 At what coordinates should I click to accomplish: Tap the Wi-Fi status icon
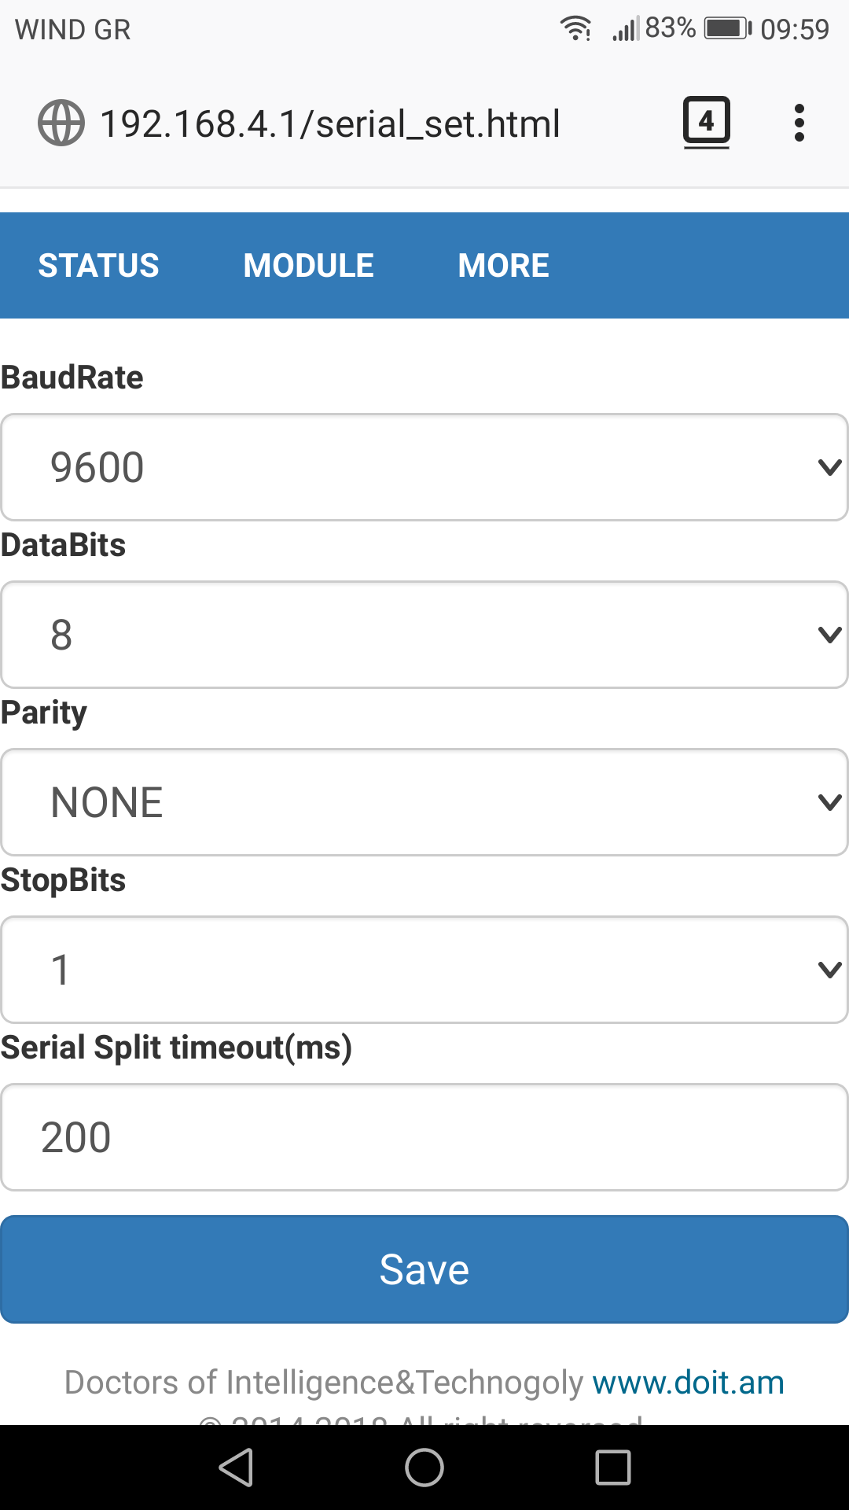pos(575,29)
